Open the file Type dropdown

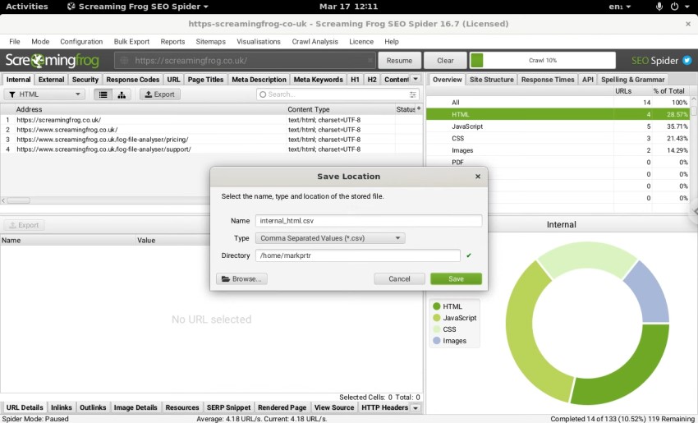(330, 238)
